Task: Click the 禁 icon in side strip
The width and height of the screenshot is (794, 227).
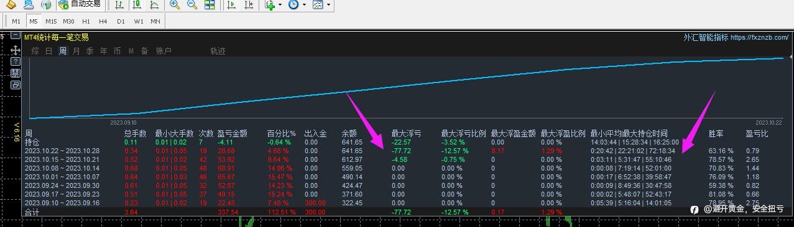Action: (16, 73)
